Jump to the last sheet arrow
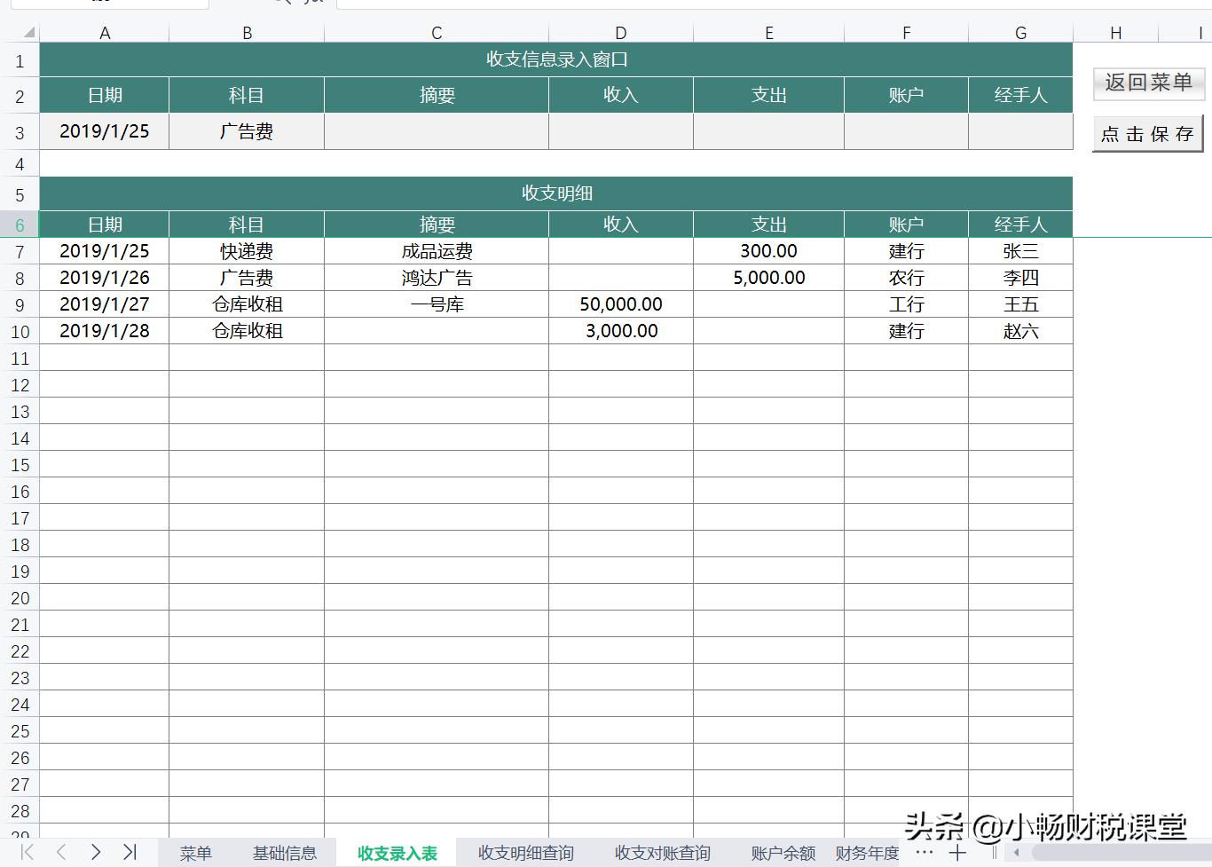This screenshot has width=1212, height=867. (129, 853)
